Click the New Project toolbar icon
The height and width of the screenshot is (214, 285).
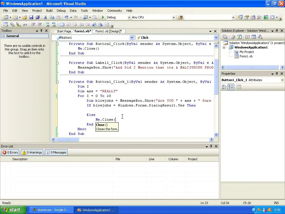point(6,17)
